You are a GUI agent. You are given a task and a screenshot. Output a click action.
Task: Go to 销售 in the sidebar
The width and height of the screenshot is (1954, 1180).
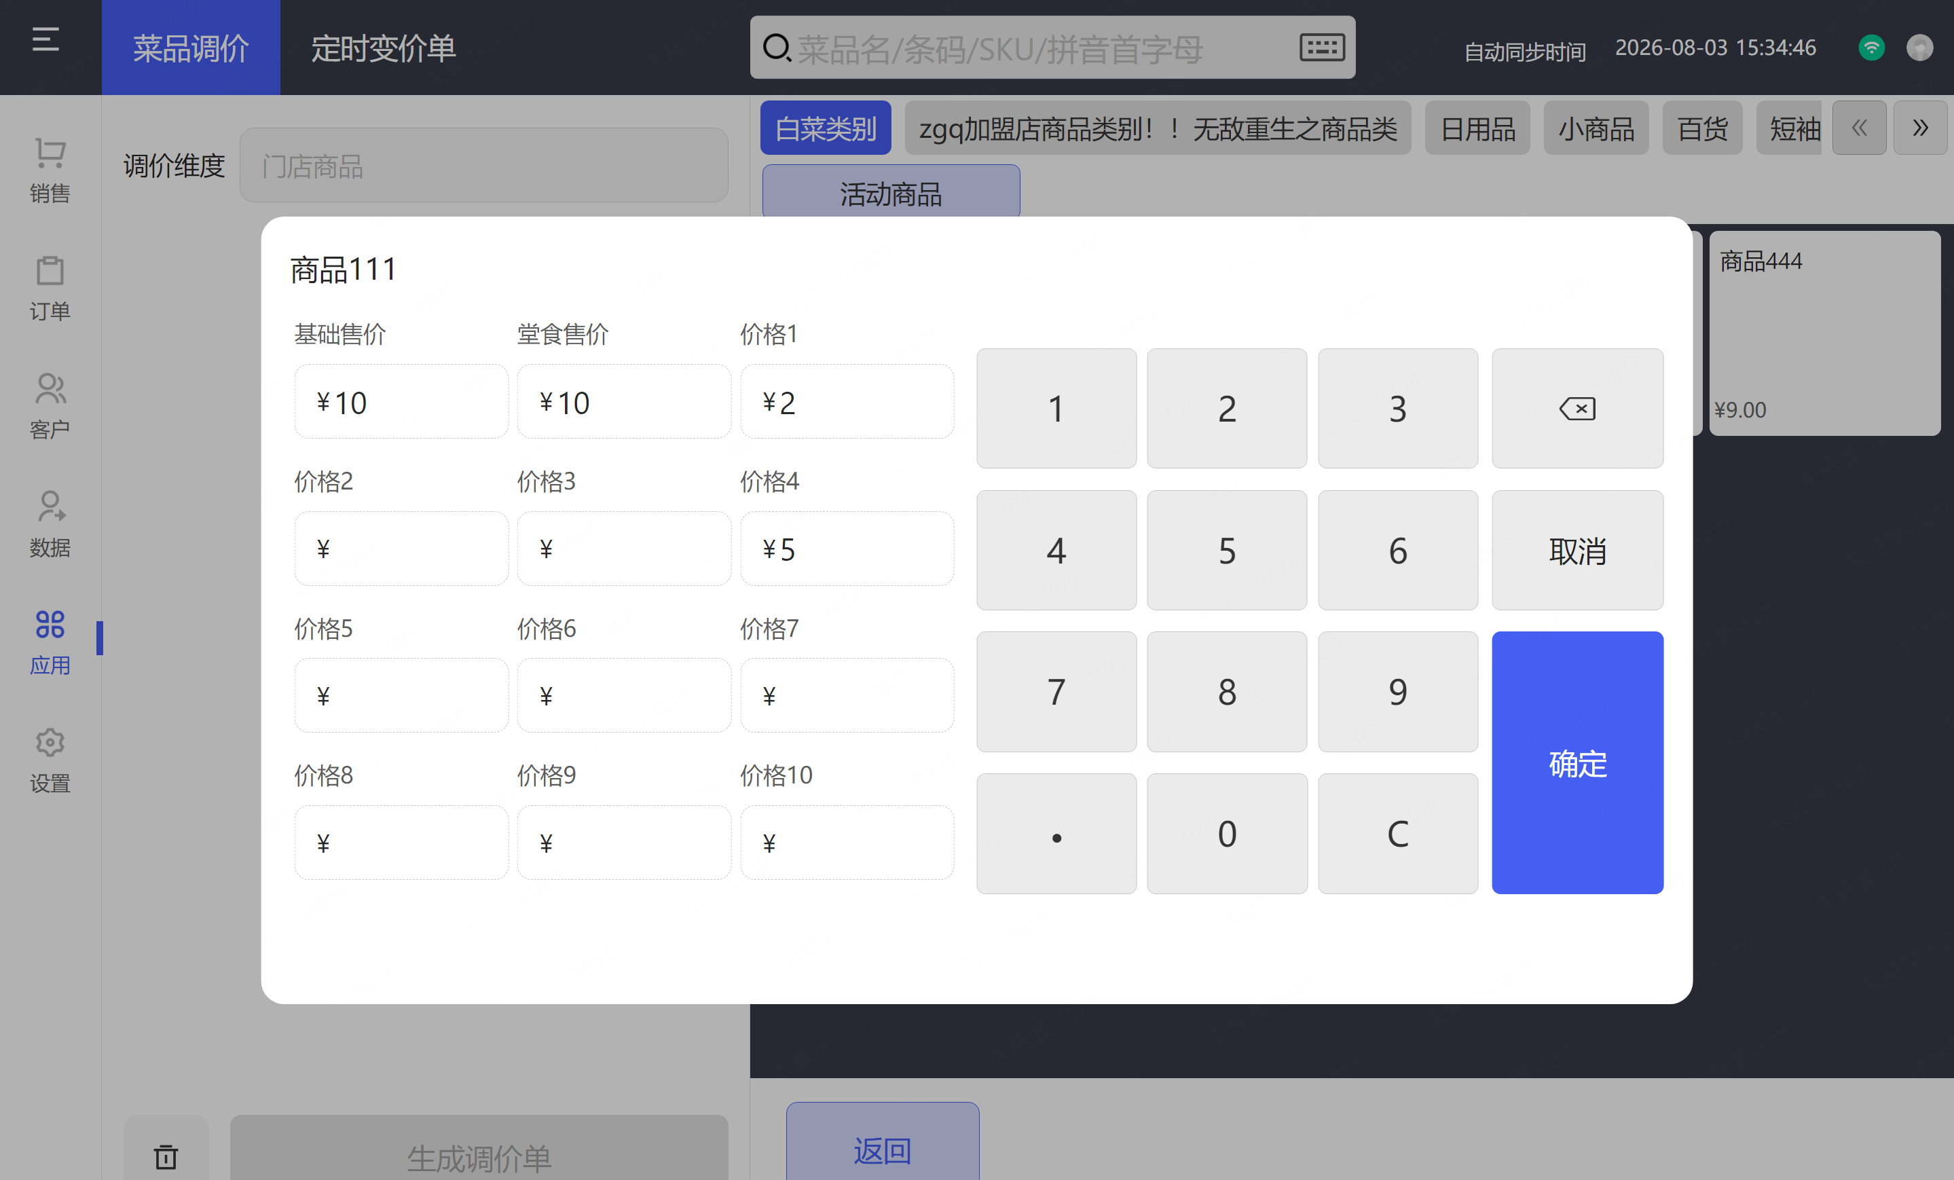coord(50,170)
